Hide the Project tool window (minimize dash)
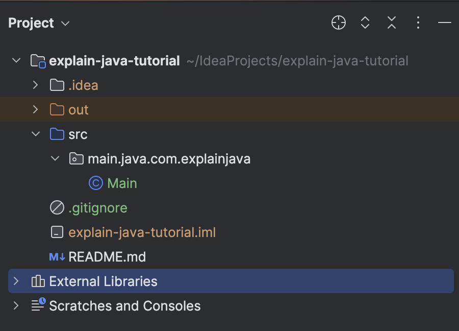This screenshot has height=331, width=459. (445, 22)
